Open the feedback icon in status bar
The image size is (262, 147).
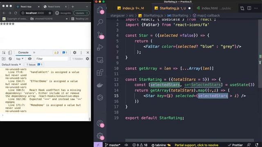(249, 145)
